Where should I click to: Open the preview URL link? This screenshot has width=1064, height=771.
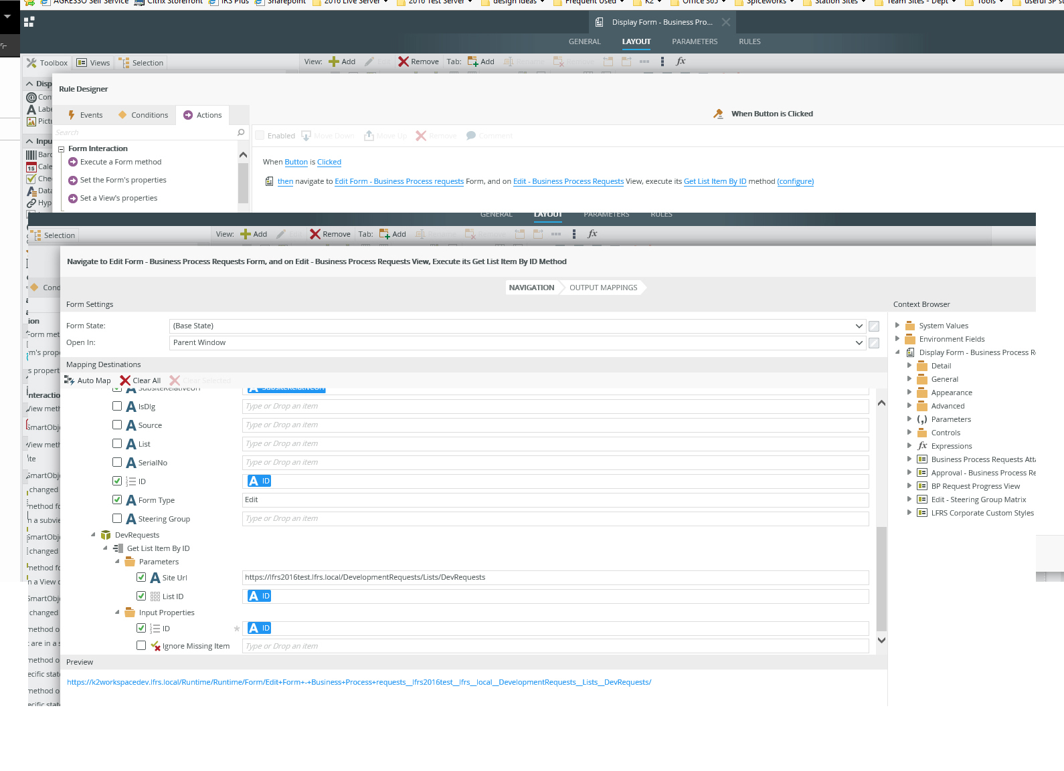click(x=359, y=682)
